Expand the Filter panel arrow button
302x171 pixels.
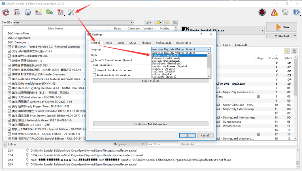tap(4, 144)
